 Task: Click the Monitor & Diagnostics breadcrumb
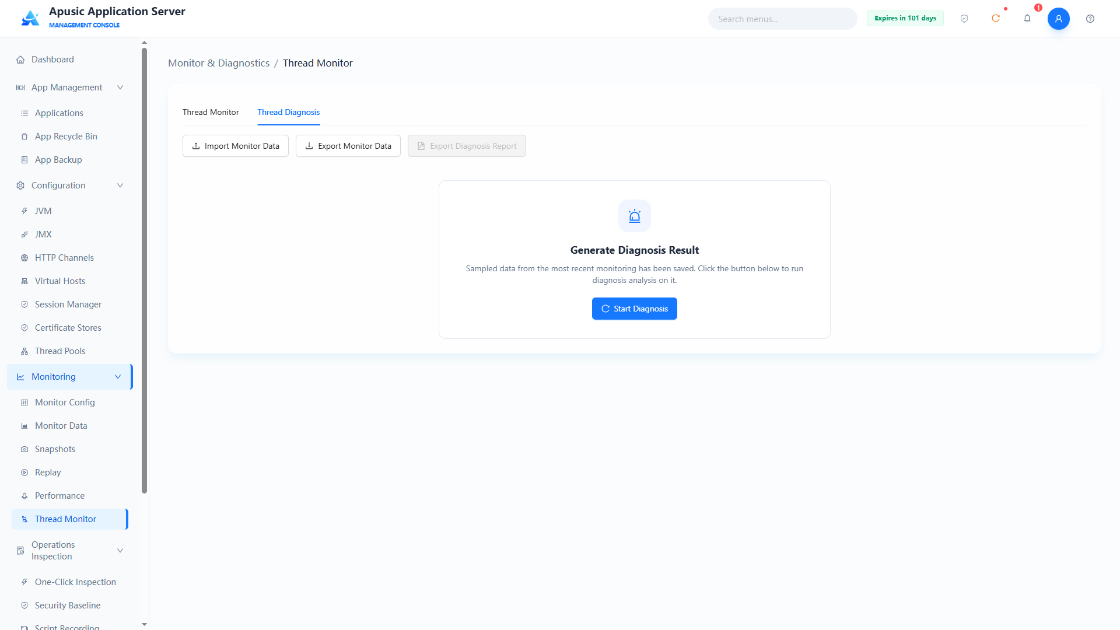[219, 63]
